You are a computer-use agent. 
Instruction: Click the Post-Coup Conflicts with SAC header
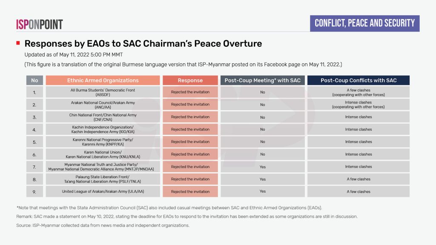click(358, 80)
